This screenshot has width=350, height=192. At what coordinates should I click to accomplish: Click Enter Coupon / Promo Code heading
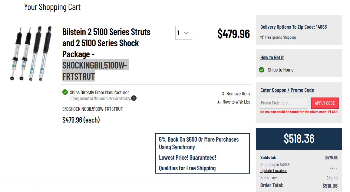click(287, 90)
